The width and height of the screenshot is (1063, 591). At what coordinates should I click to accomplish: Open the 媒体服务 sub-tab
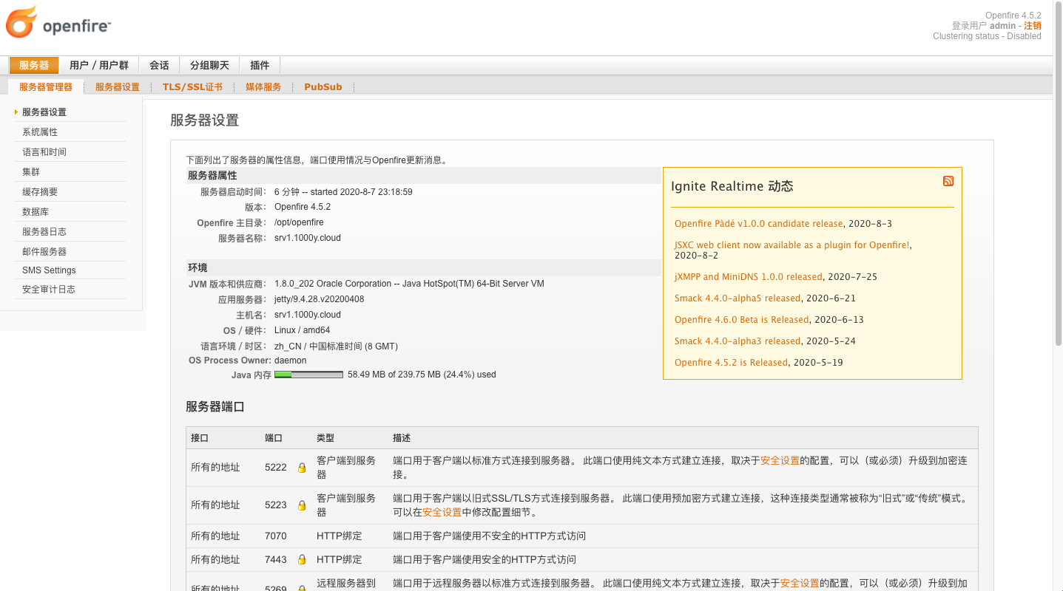(263, 87)
